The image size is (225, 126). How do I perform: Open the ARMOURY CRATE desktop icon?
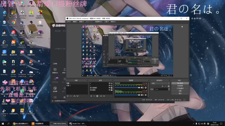(x=4, y=44)
